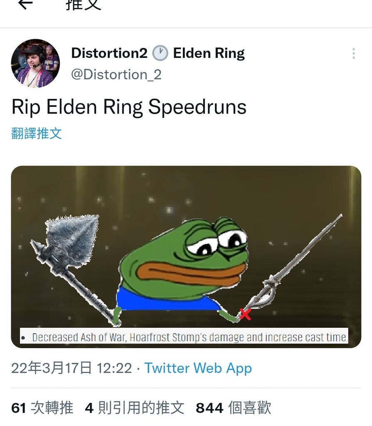Viewport: 372px width, 426px height.
Task: View the 4 quote tweets
Action: click(x=134, y=408)
